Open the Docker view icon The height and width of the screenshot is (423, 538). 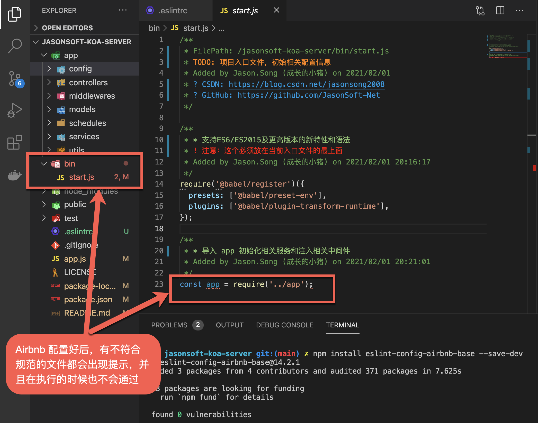[x=14, y=175]
